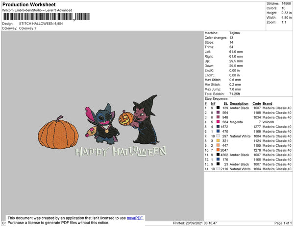This screenshot has width=294, height=227.
Task: Select the Stitches count 14868
Action: pyautogui.click(x=286, y=3)
